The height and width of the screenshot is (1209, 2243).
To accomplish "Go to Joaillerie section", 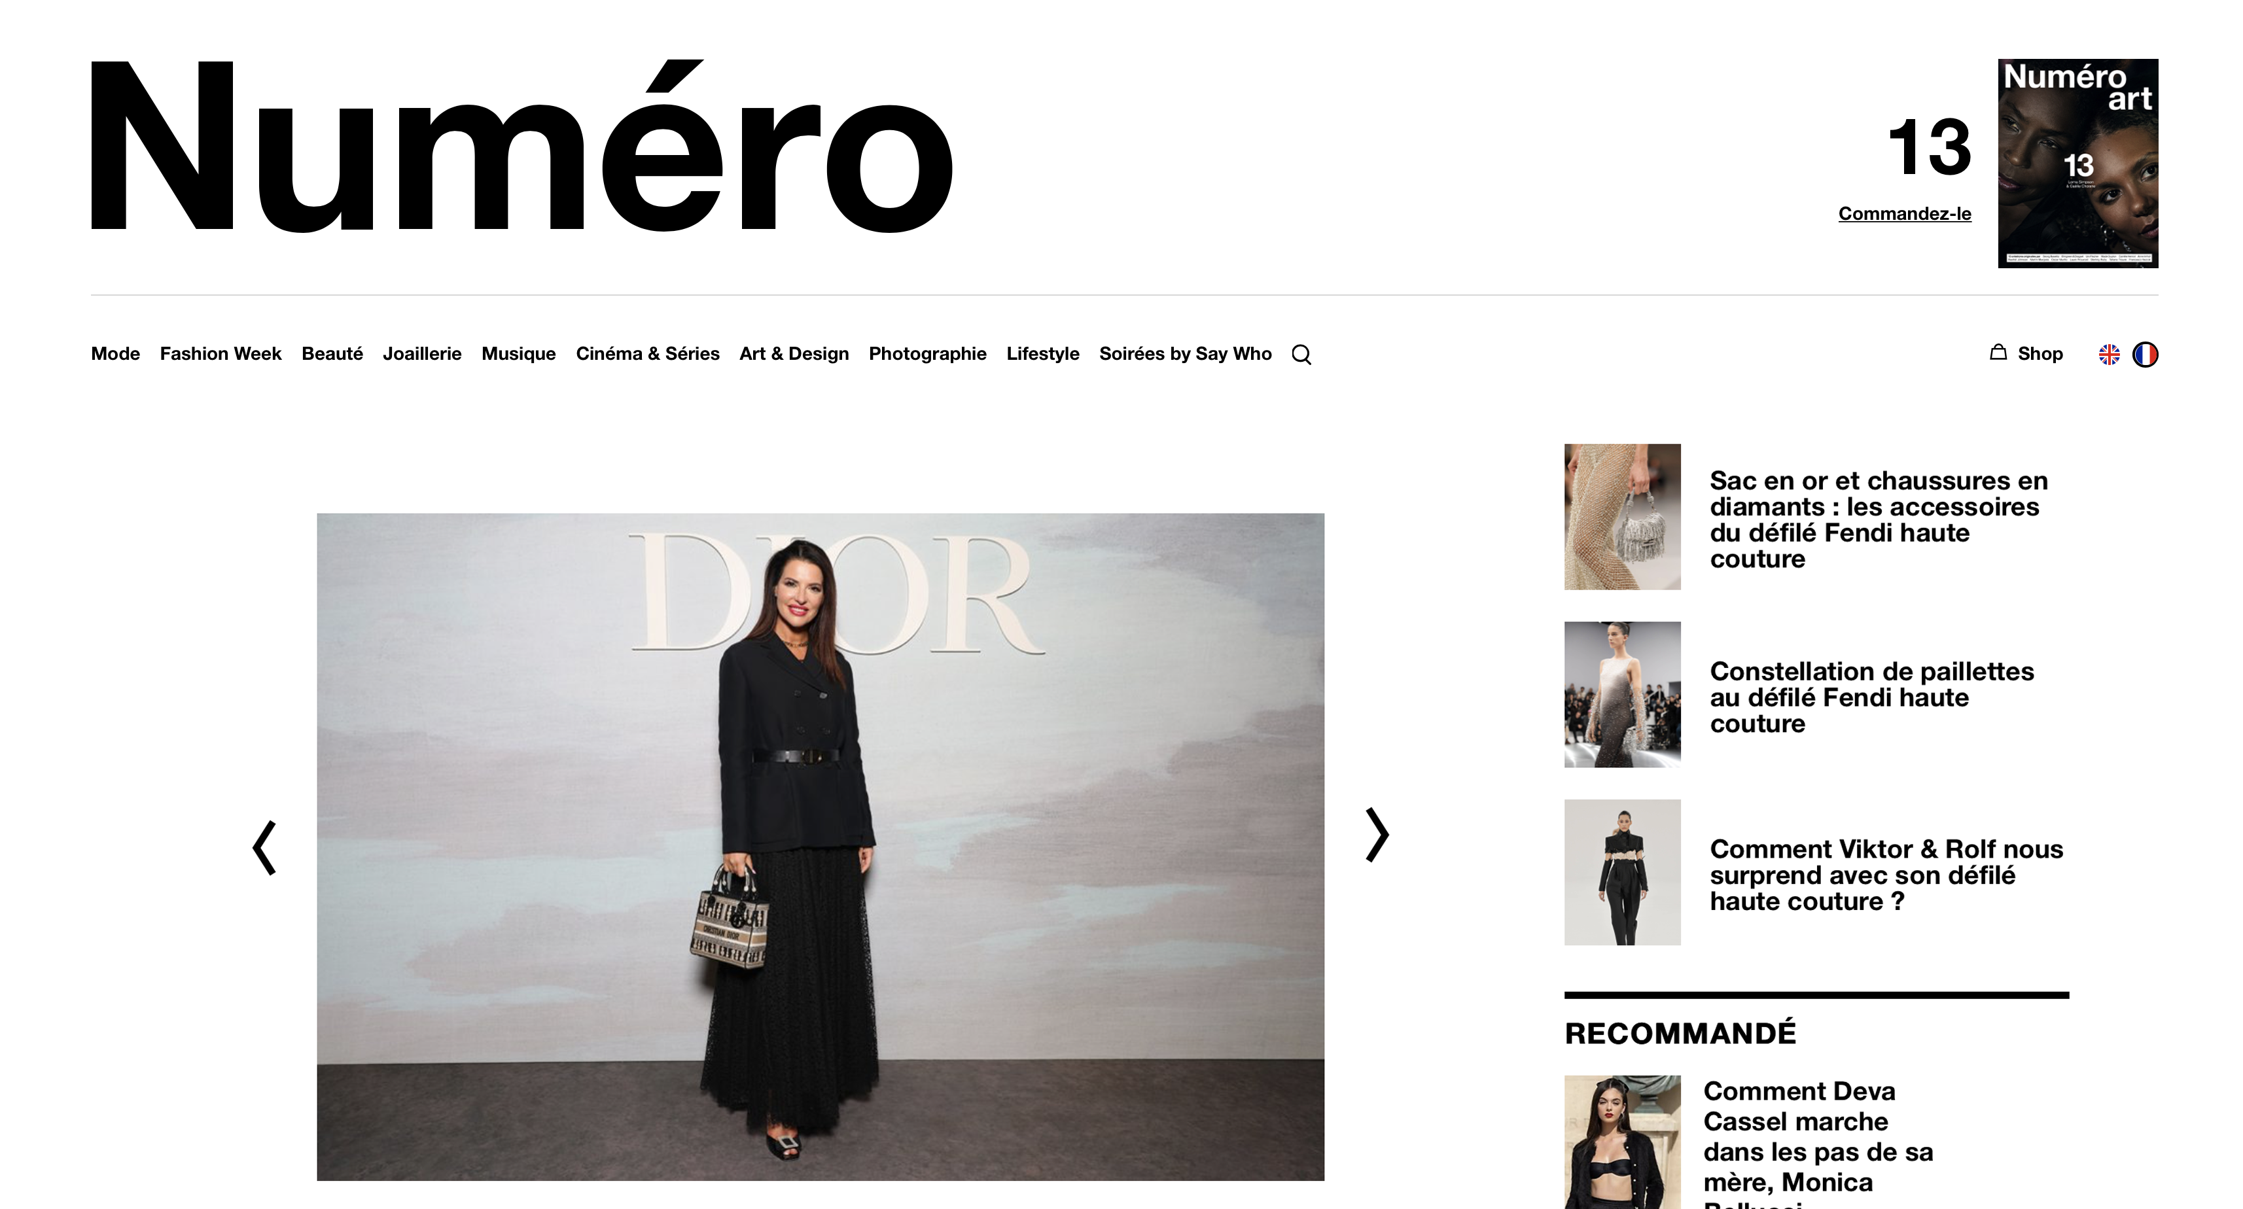I will pos(421,353).
